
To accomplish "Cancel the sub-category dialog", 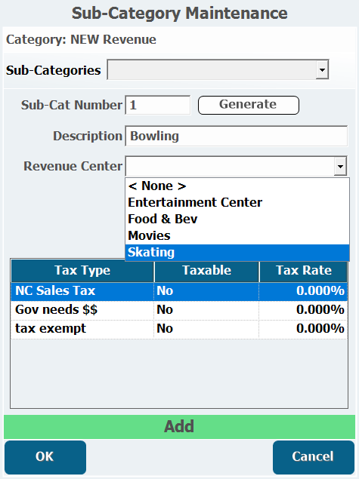I will pos(314,457).
